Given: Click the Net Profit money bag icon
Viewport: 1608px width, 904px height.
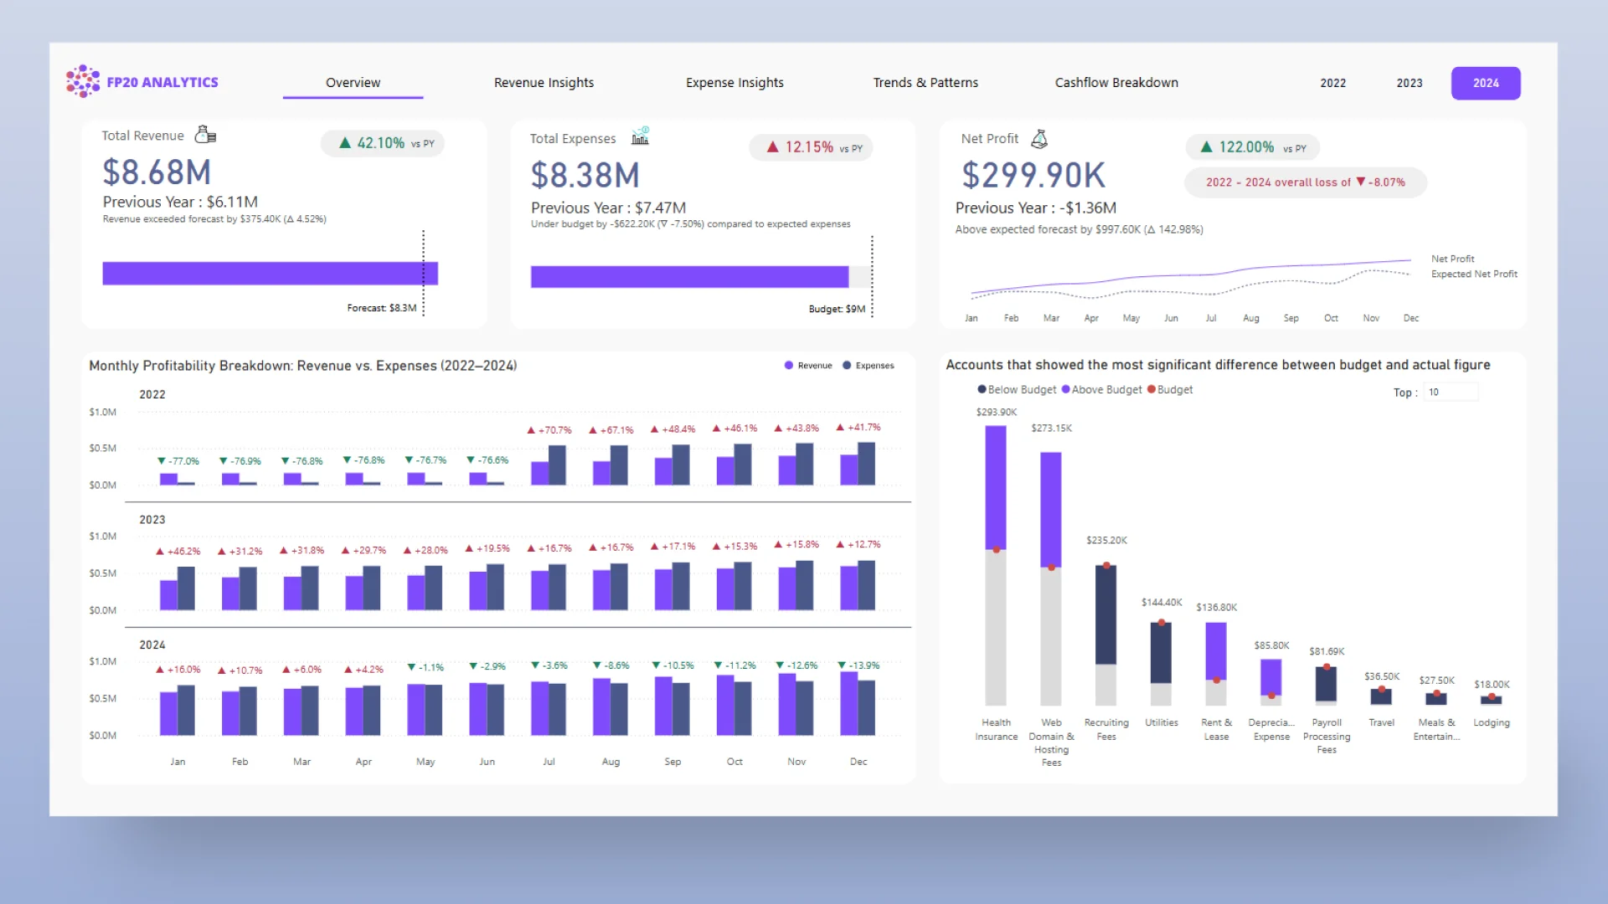Looking at the screenshot, I should tap(1039, 139).
